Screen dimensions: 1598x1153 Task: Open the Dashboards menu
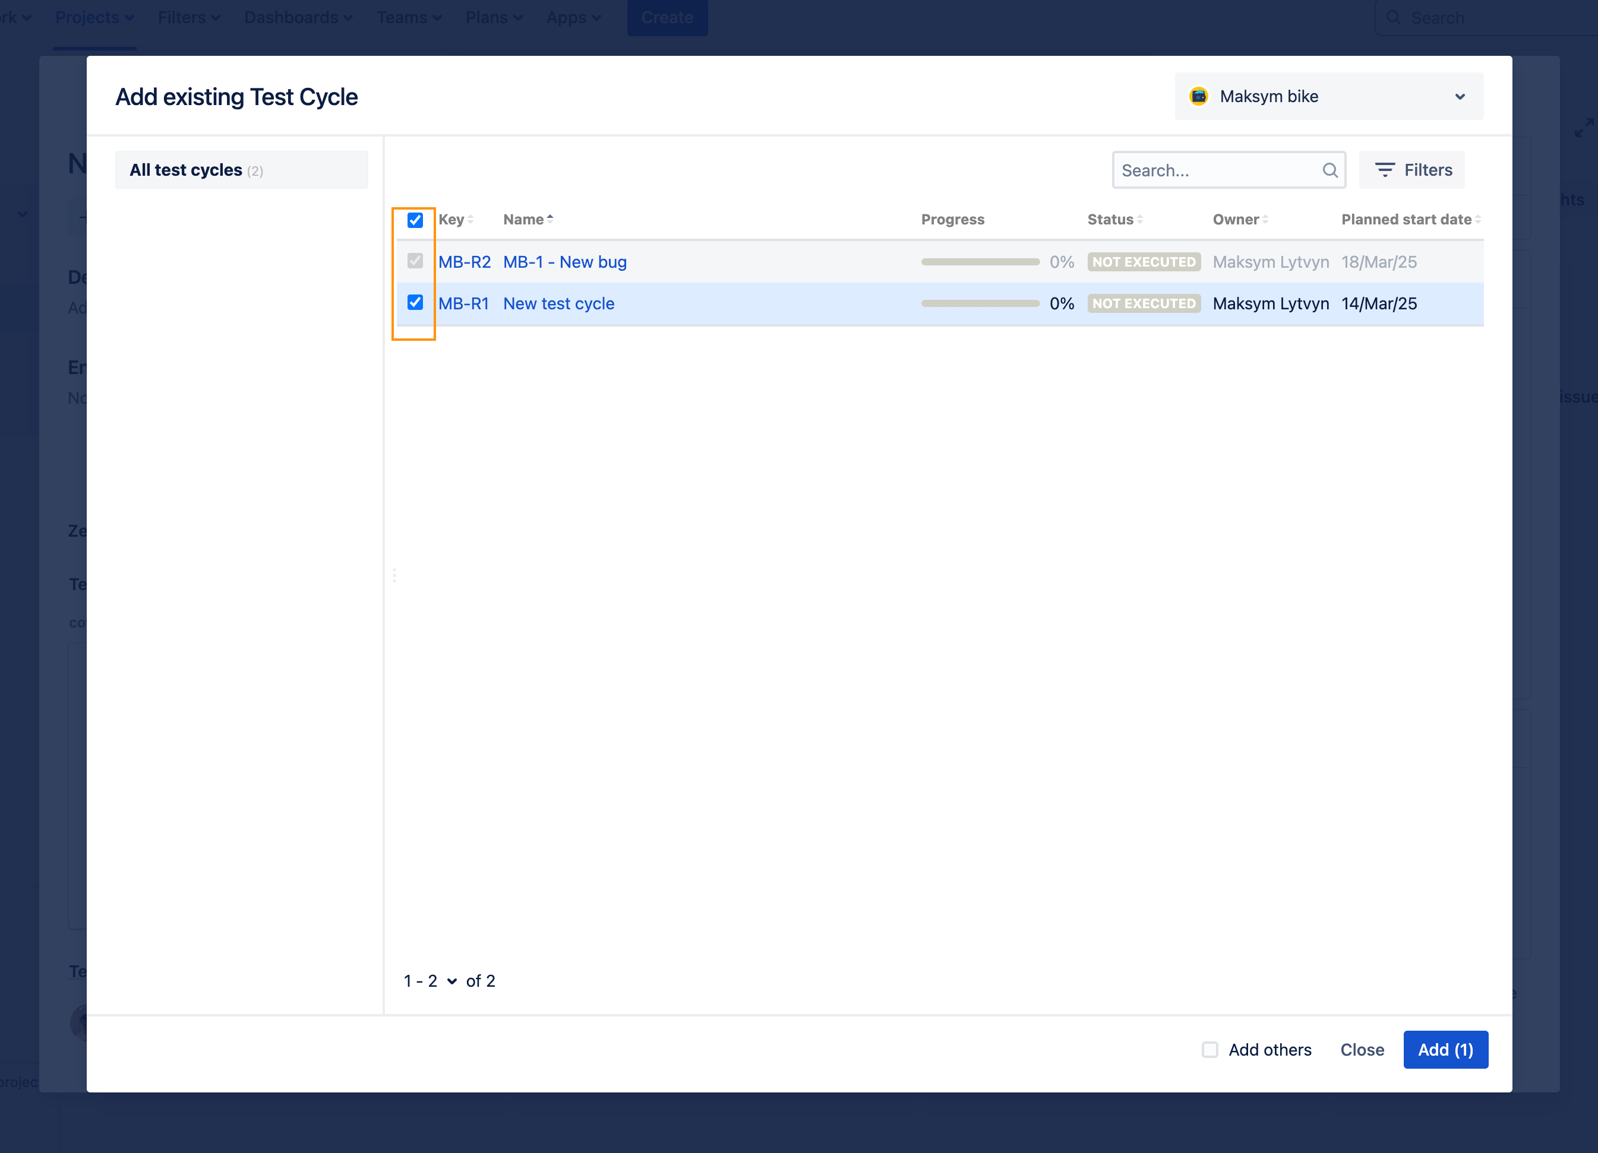click(x=298, y=18)
